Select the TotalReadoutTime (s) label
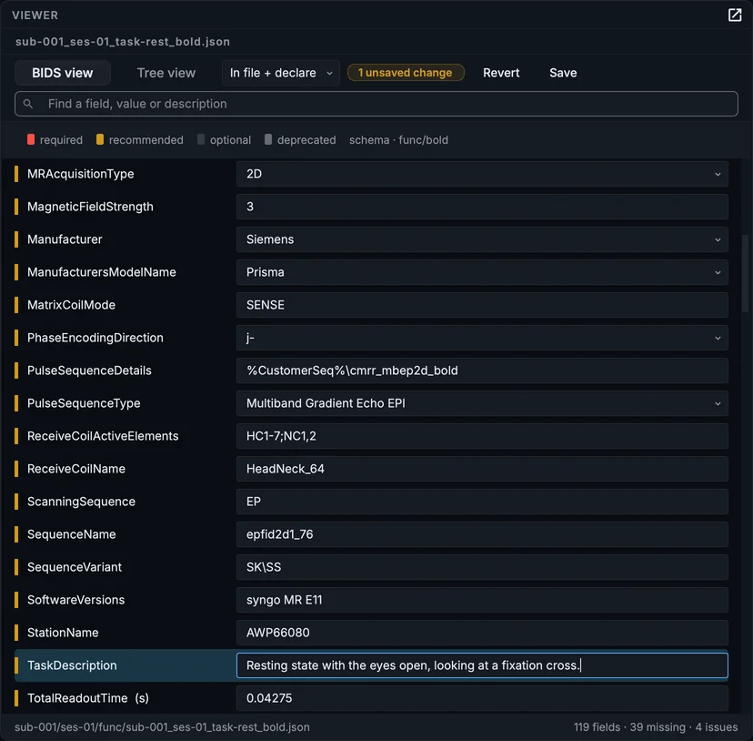The image size is (753, 741). tap(88, 698)
